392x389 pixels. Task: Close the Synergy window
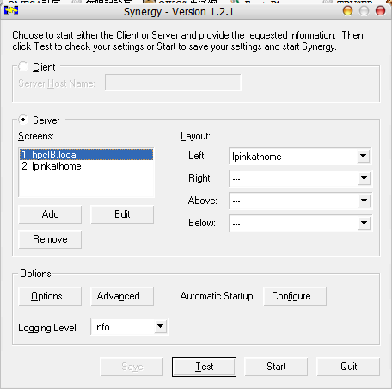pos(381,11)
